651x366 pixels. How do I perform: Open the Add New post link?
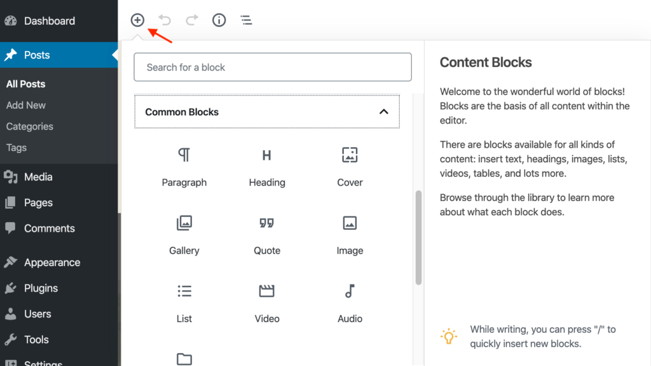pyautogui.click(x=25, y=105)
